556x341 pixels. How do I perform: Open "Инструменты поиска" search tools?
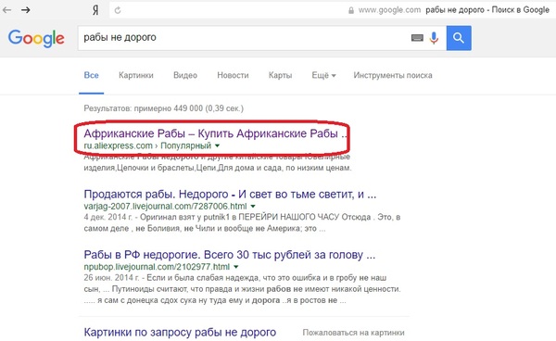coord(393,75)
